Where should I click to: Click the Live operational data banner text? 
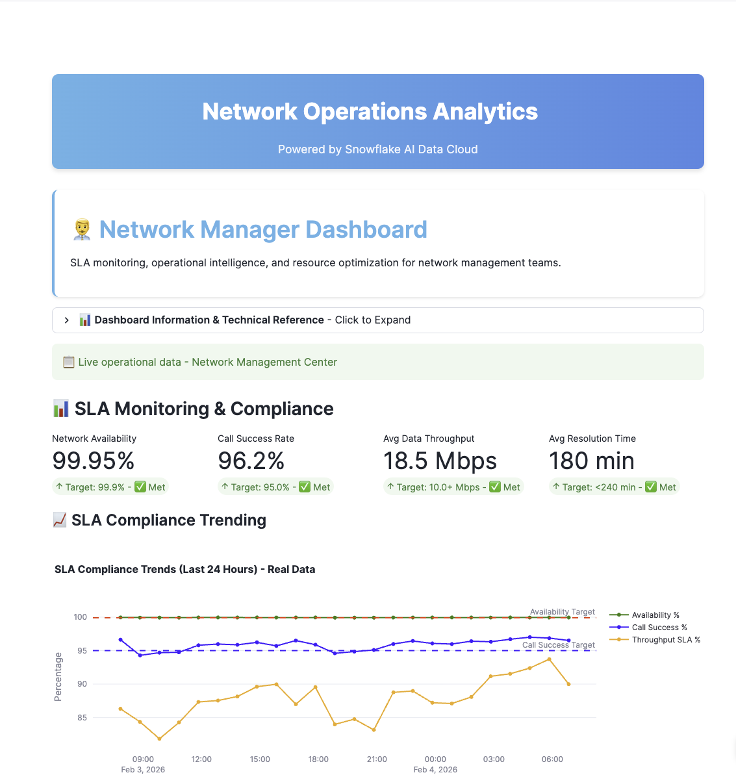207,362
